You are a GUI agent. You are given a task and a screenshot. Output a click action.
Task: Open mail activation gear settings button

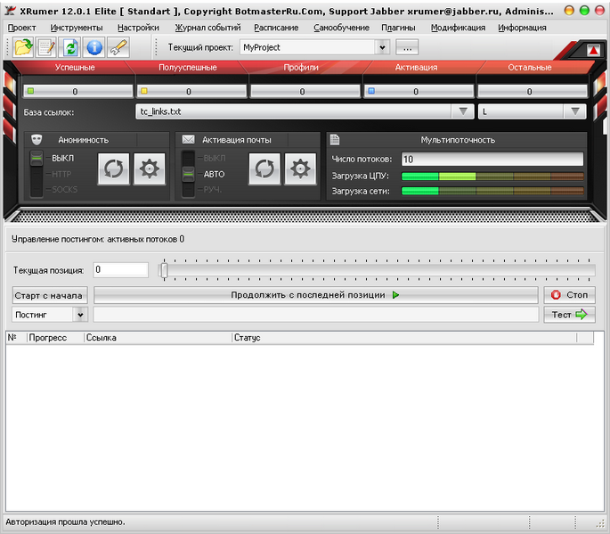[300, 169]
